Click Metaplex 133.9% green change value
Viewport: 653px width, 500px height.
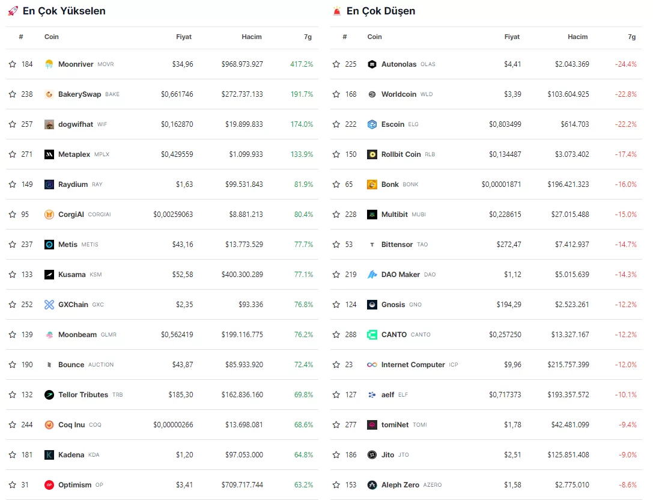pos(302,154)
